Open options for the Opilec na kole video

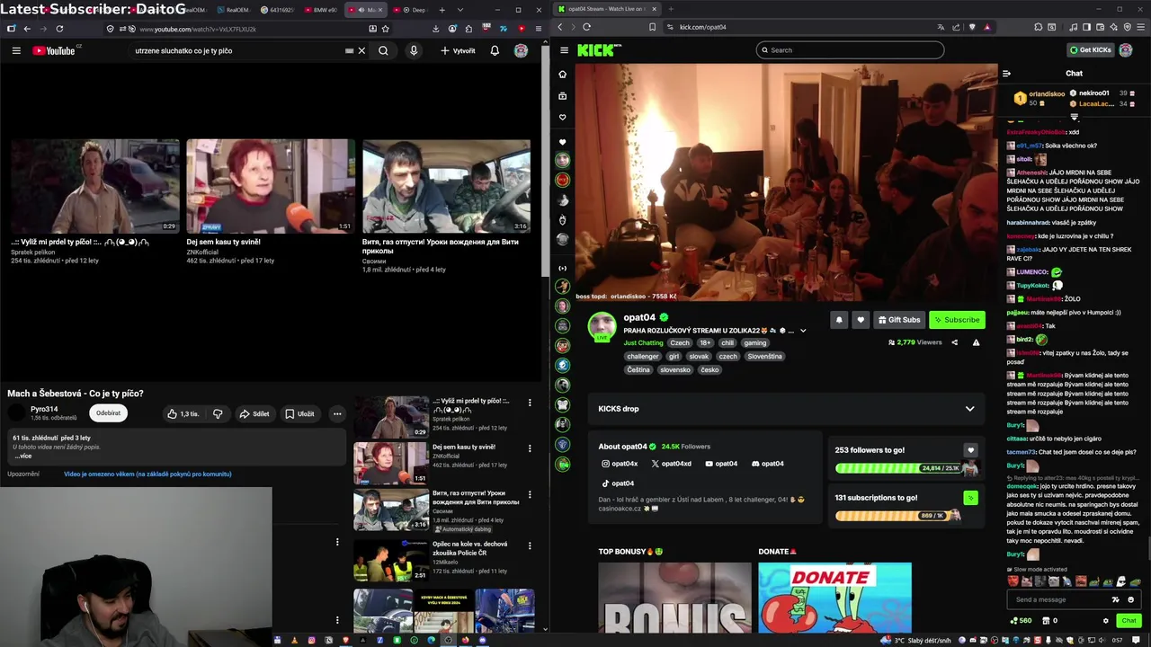click(x=530, y=546)
